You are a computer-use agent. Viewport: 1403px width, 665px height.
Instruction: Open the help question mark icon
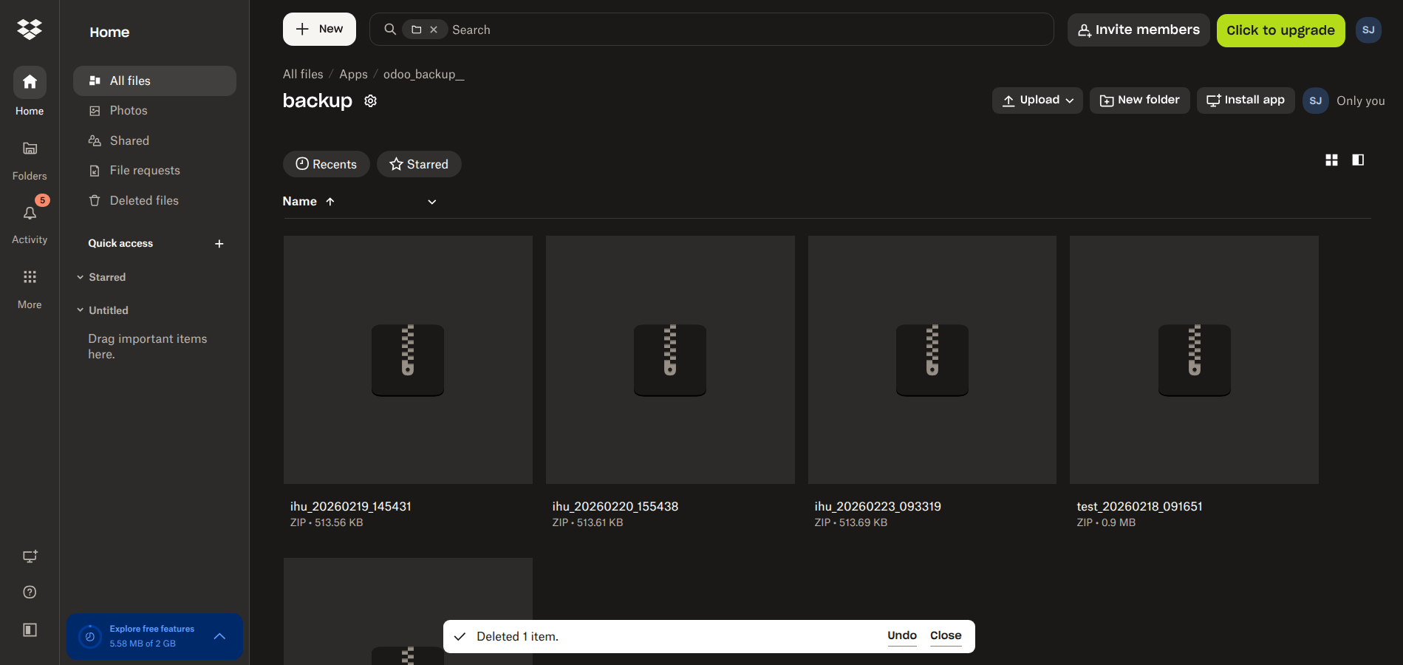(x=30, y=592)
